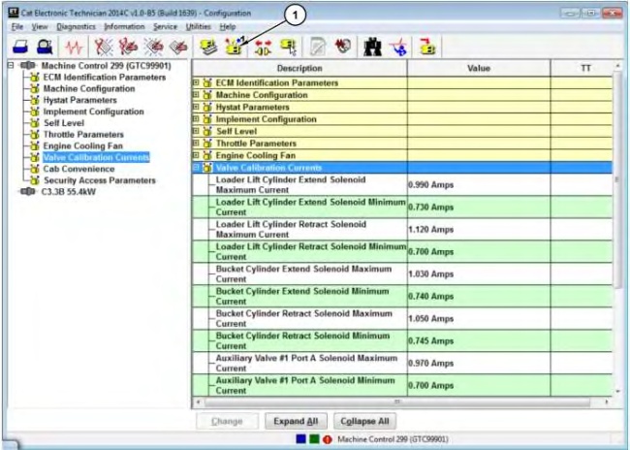The width and height of the screenshot is (630, 450).
Task: Click the Select ECM icon with pointer
Action: click(289, 48)
